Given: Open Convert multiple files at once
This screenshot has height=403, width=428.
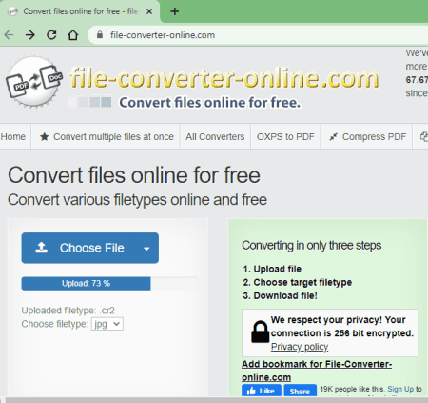Looking at the screenshot, I should click(x=106, y=137).
